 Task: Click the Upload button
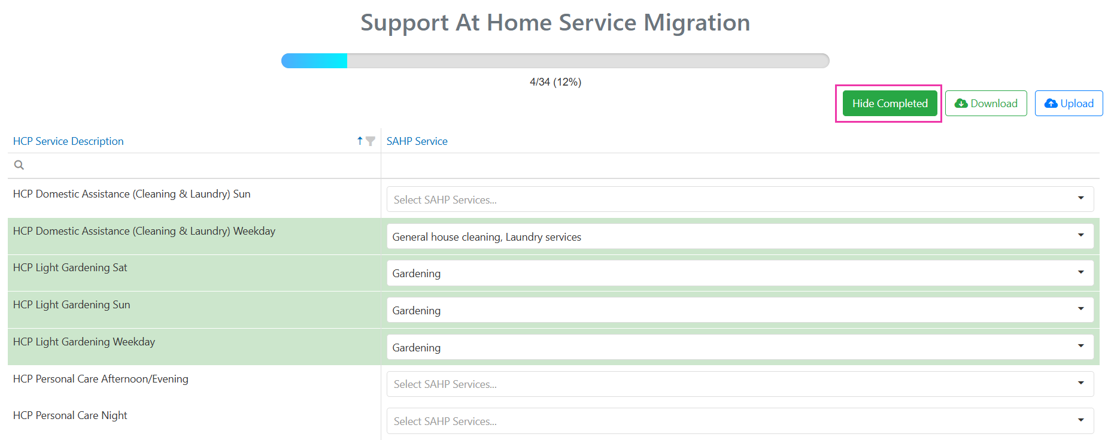pyautogui.click(x=1068, y=104)
